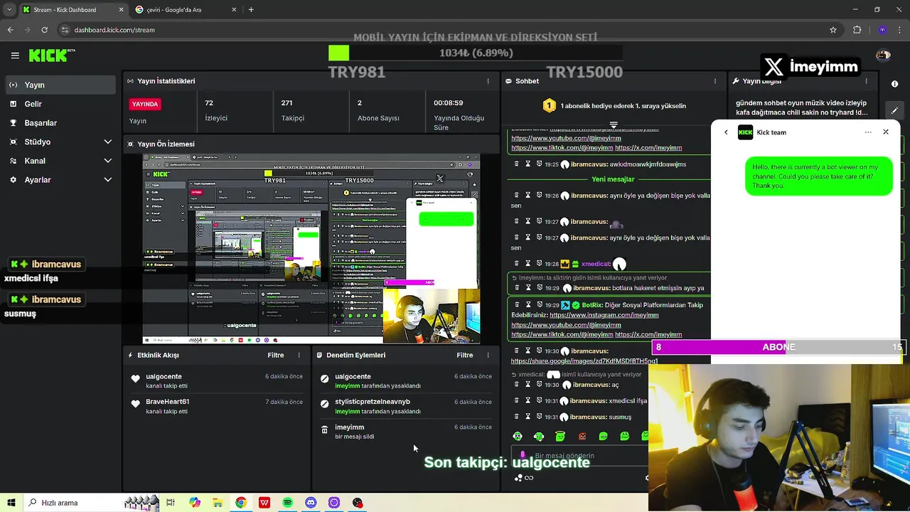Click the 72 İzleyici viewer count
The image size is (910, 512).
coord(216,110)
